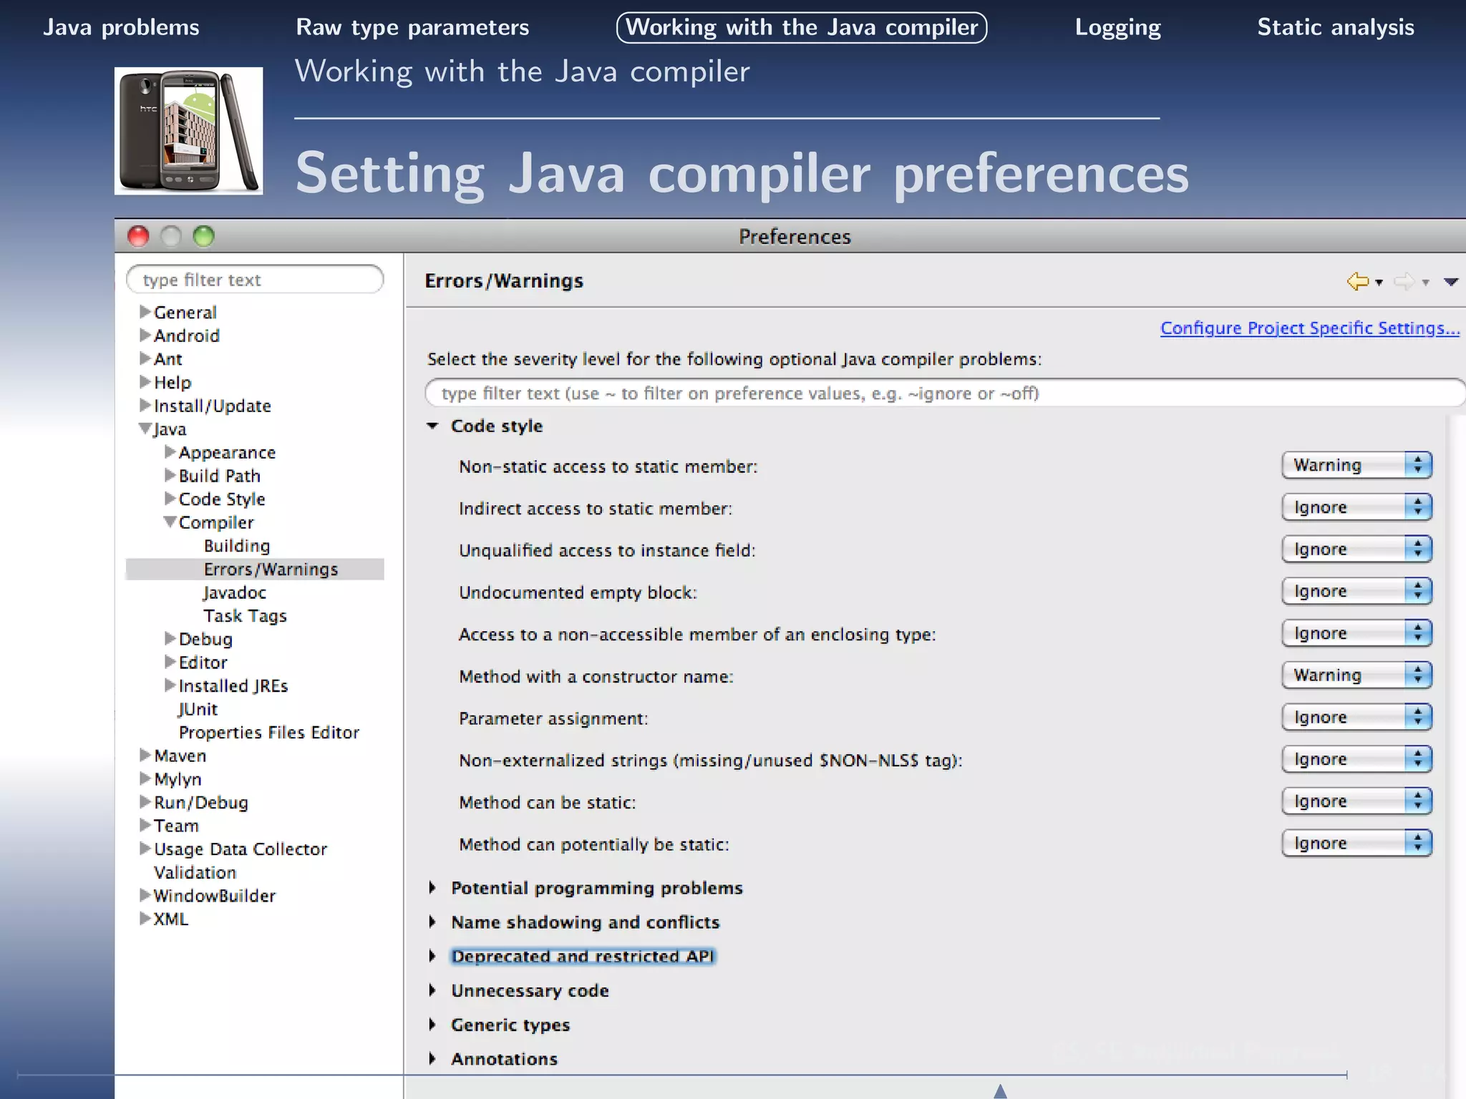This screenshot has width=1466, height=1099.
Task: Expand the Annotations section
Action: coord(432,1059)
